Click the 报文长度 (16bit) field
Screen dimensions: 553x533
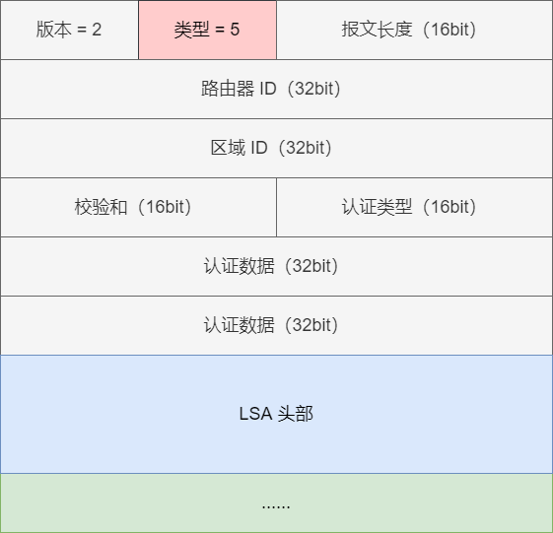coord(414,30)
